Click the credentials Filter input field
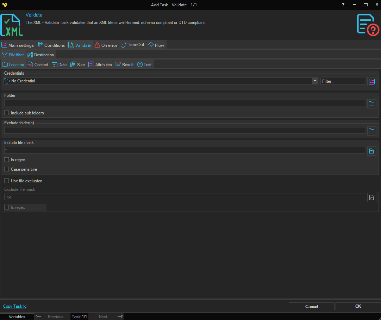381x320 pixels. tap(342, 81)
